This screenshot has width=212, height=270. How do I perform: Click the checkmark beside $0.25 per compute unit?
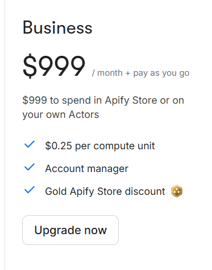click(x=30, y=145)
